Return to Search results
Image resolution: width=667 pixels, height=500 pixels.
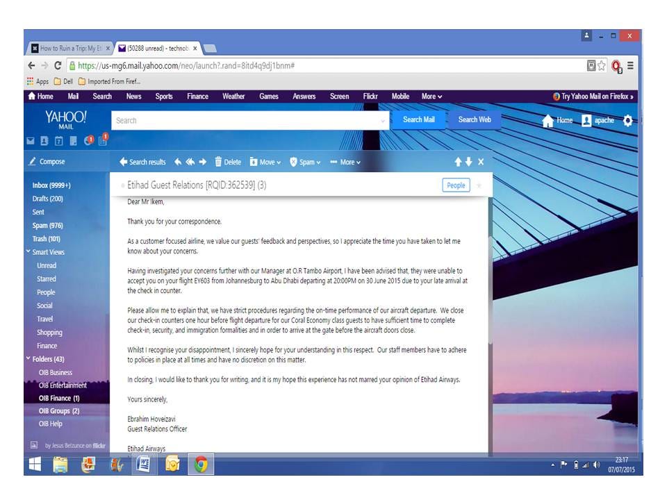point(142,162)
